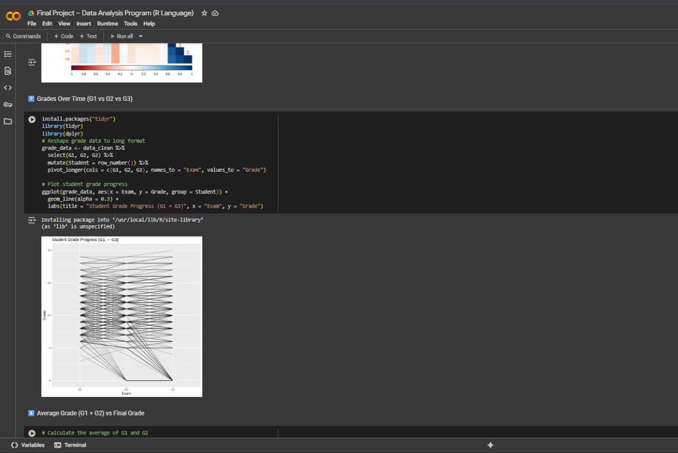This screenshot has height=453, width=678.
Task: Click comment '# Plot student grade progress'
Action: [84, 184]
